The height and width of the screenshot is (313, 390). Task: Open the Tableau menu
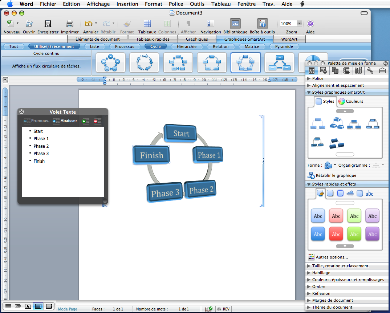point(221,4)
